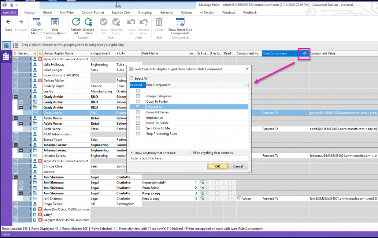Open the Grid Configuration dropdown arrow

pyautogui.click(x=65, y=33)
